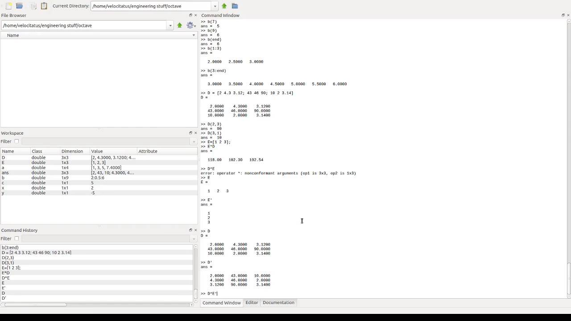Screen dimensions: 571x321
Task: Click into the File Browser path field
Action: 84,25
